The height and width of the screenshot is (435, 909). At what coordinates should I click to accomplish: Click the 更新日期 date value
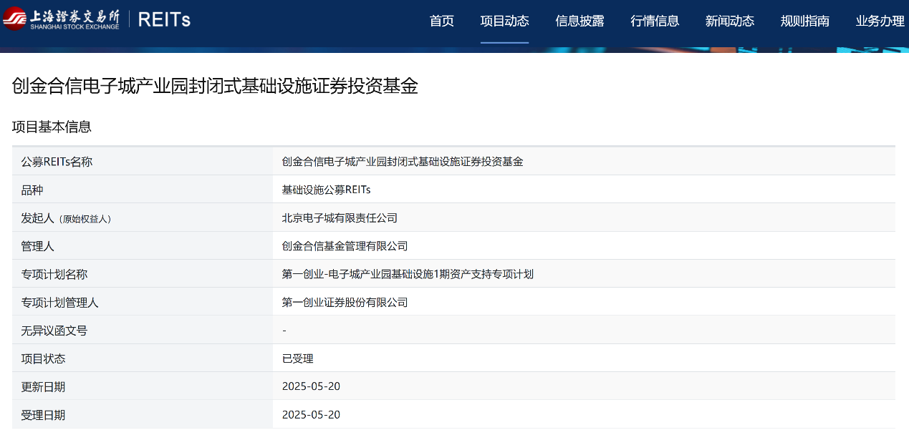[311, 386]
